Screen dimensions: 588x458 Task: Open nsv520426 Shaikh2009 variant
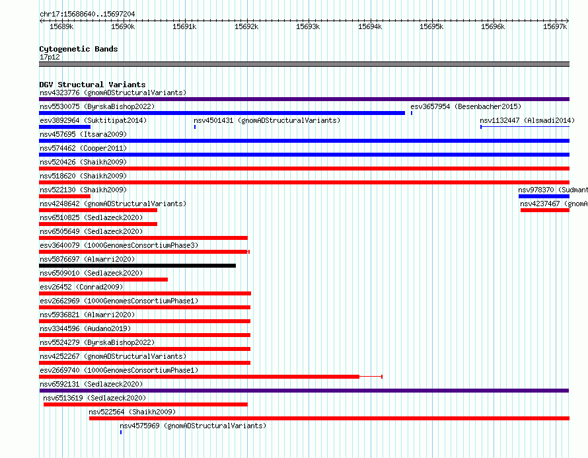pos(83,162)
